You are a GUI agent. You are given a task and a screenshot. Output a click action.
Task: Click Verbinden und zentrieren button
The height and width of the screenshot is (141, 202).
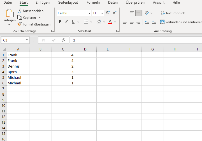tap(181, 22)
